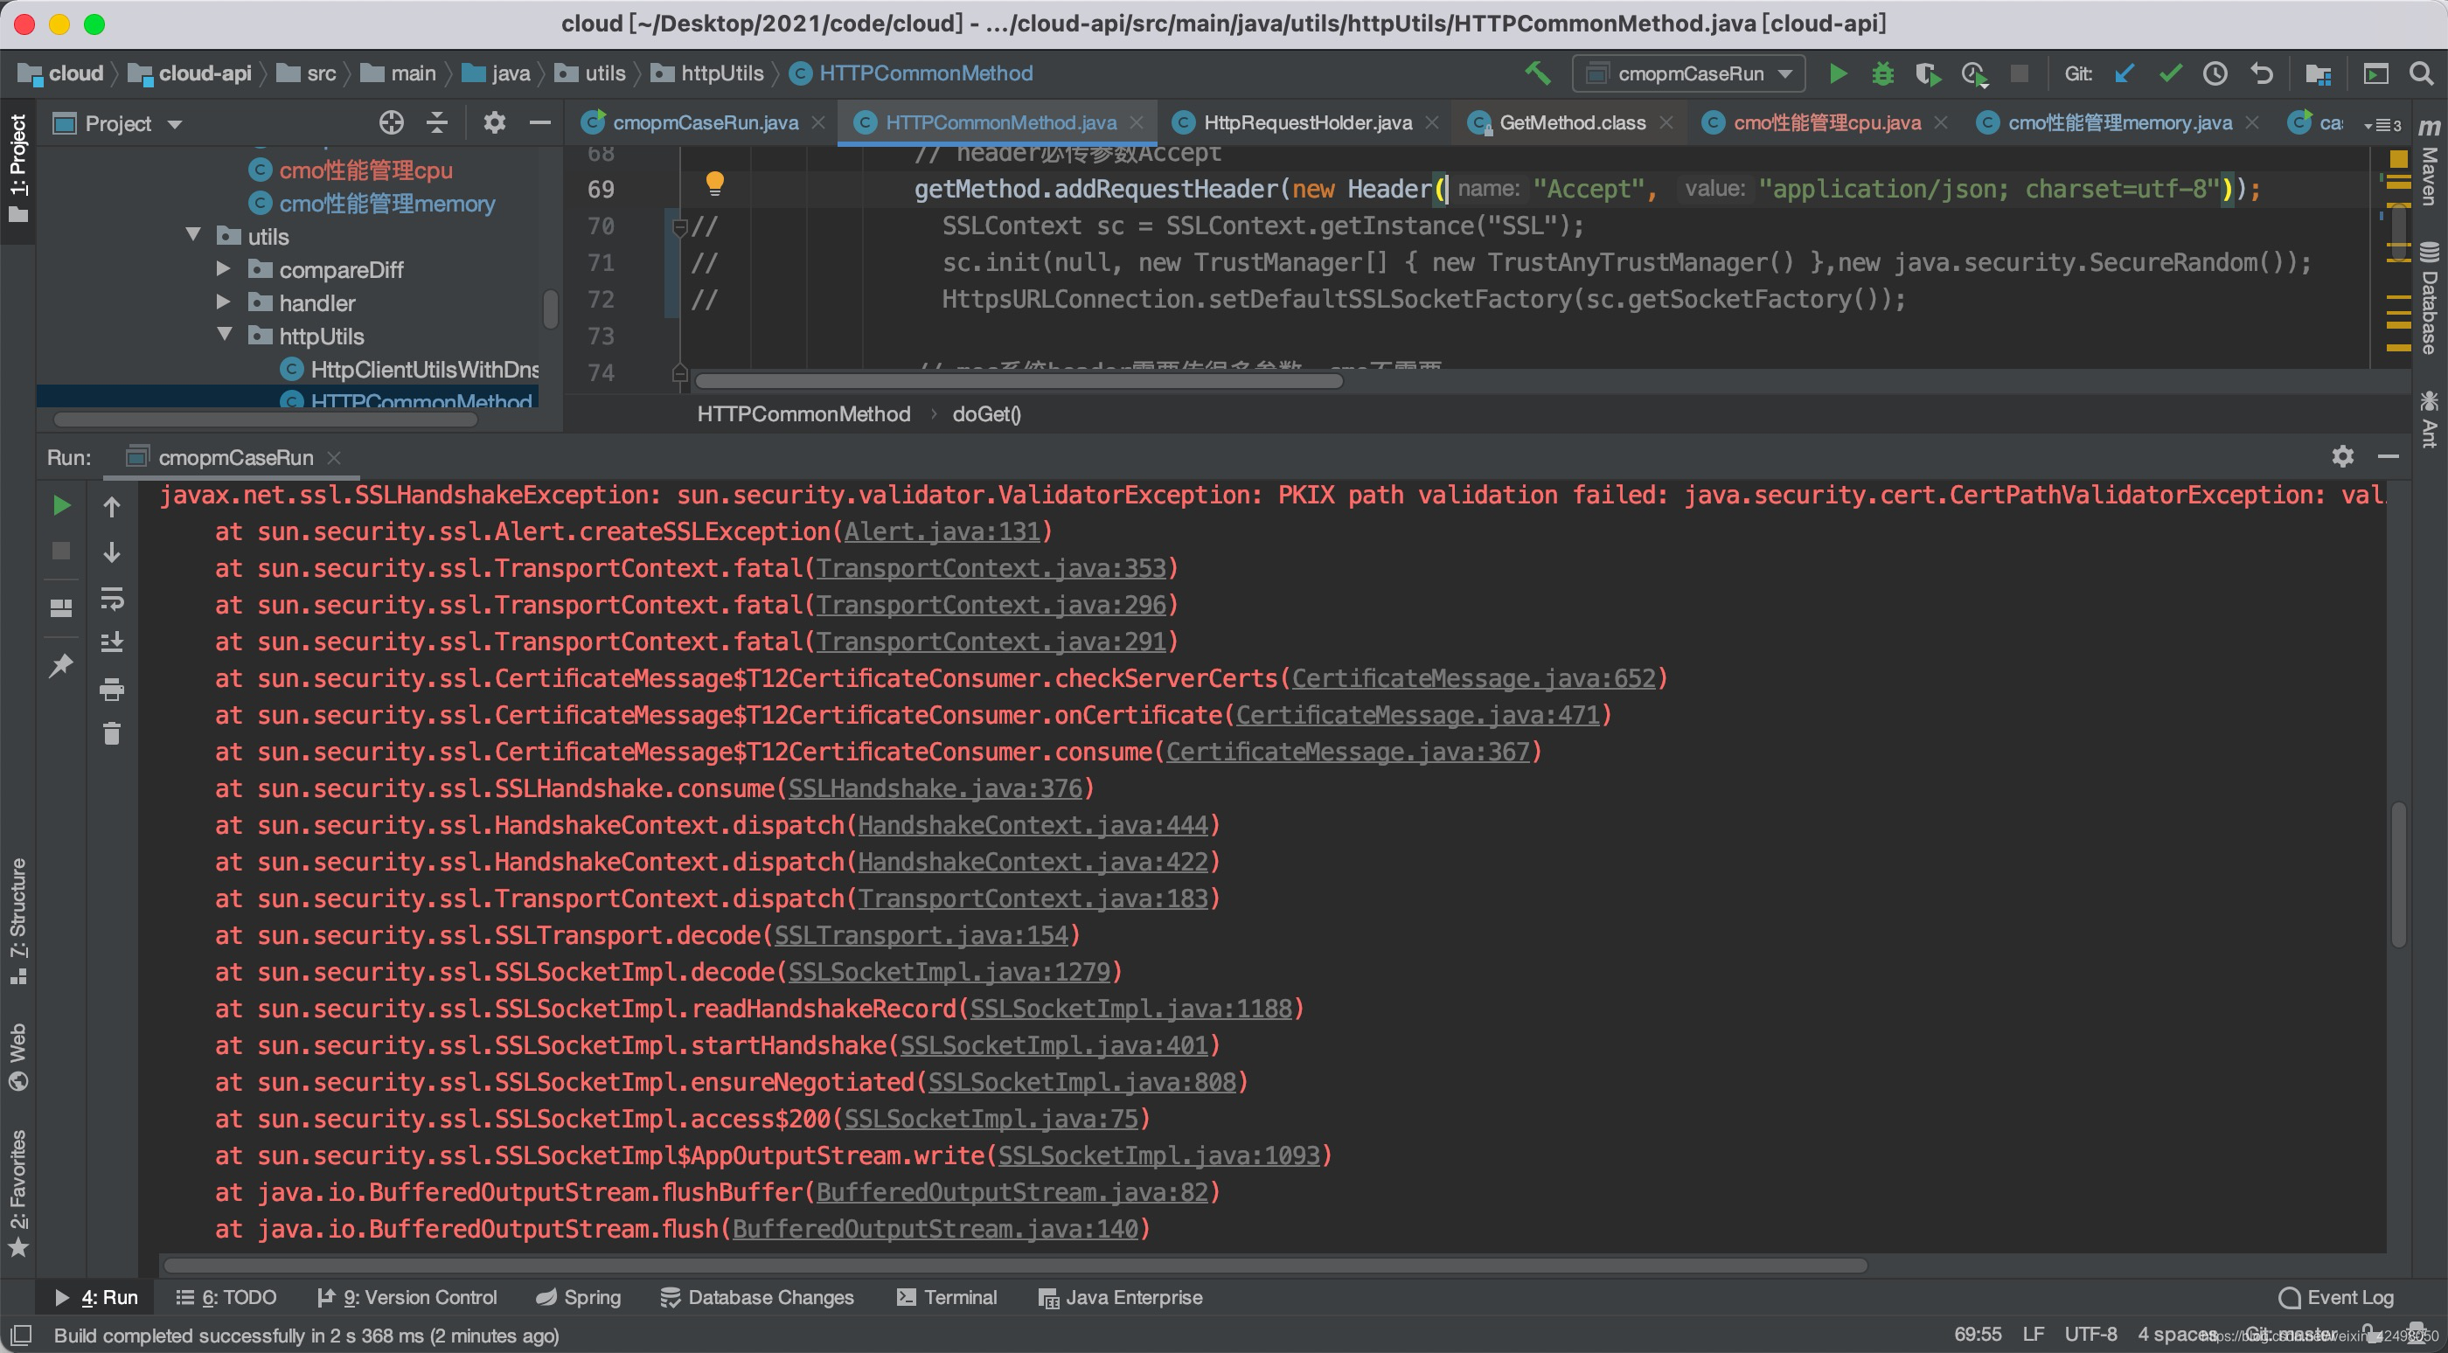Viewport: 2448px width, 1353px height.
Task: Toggle pin tab in Run panel
Action: click(61, 666)
